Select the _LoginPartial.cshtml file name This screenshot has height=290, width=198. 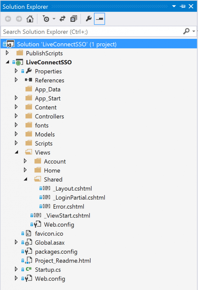point(79,197)
